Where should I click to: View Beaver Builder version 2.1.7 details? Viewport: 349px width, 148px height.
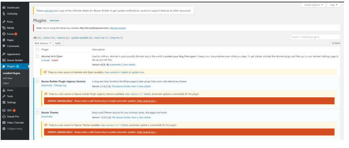138,94
